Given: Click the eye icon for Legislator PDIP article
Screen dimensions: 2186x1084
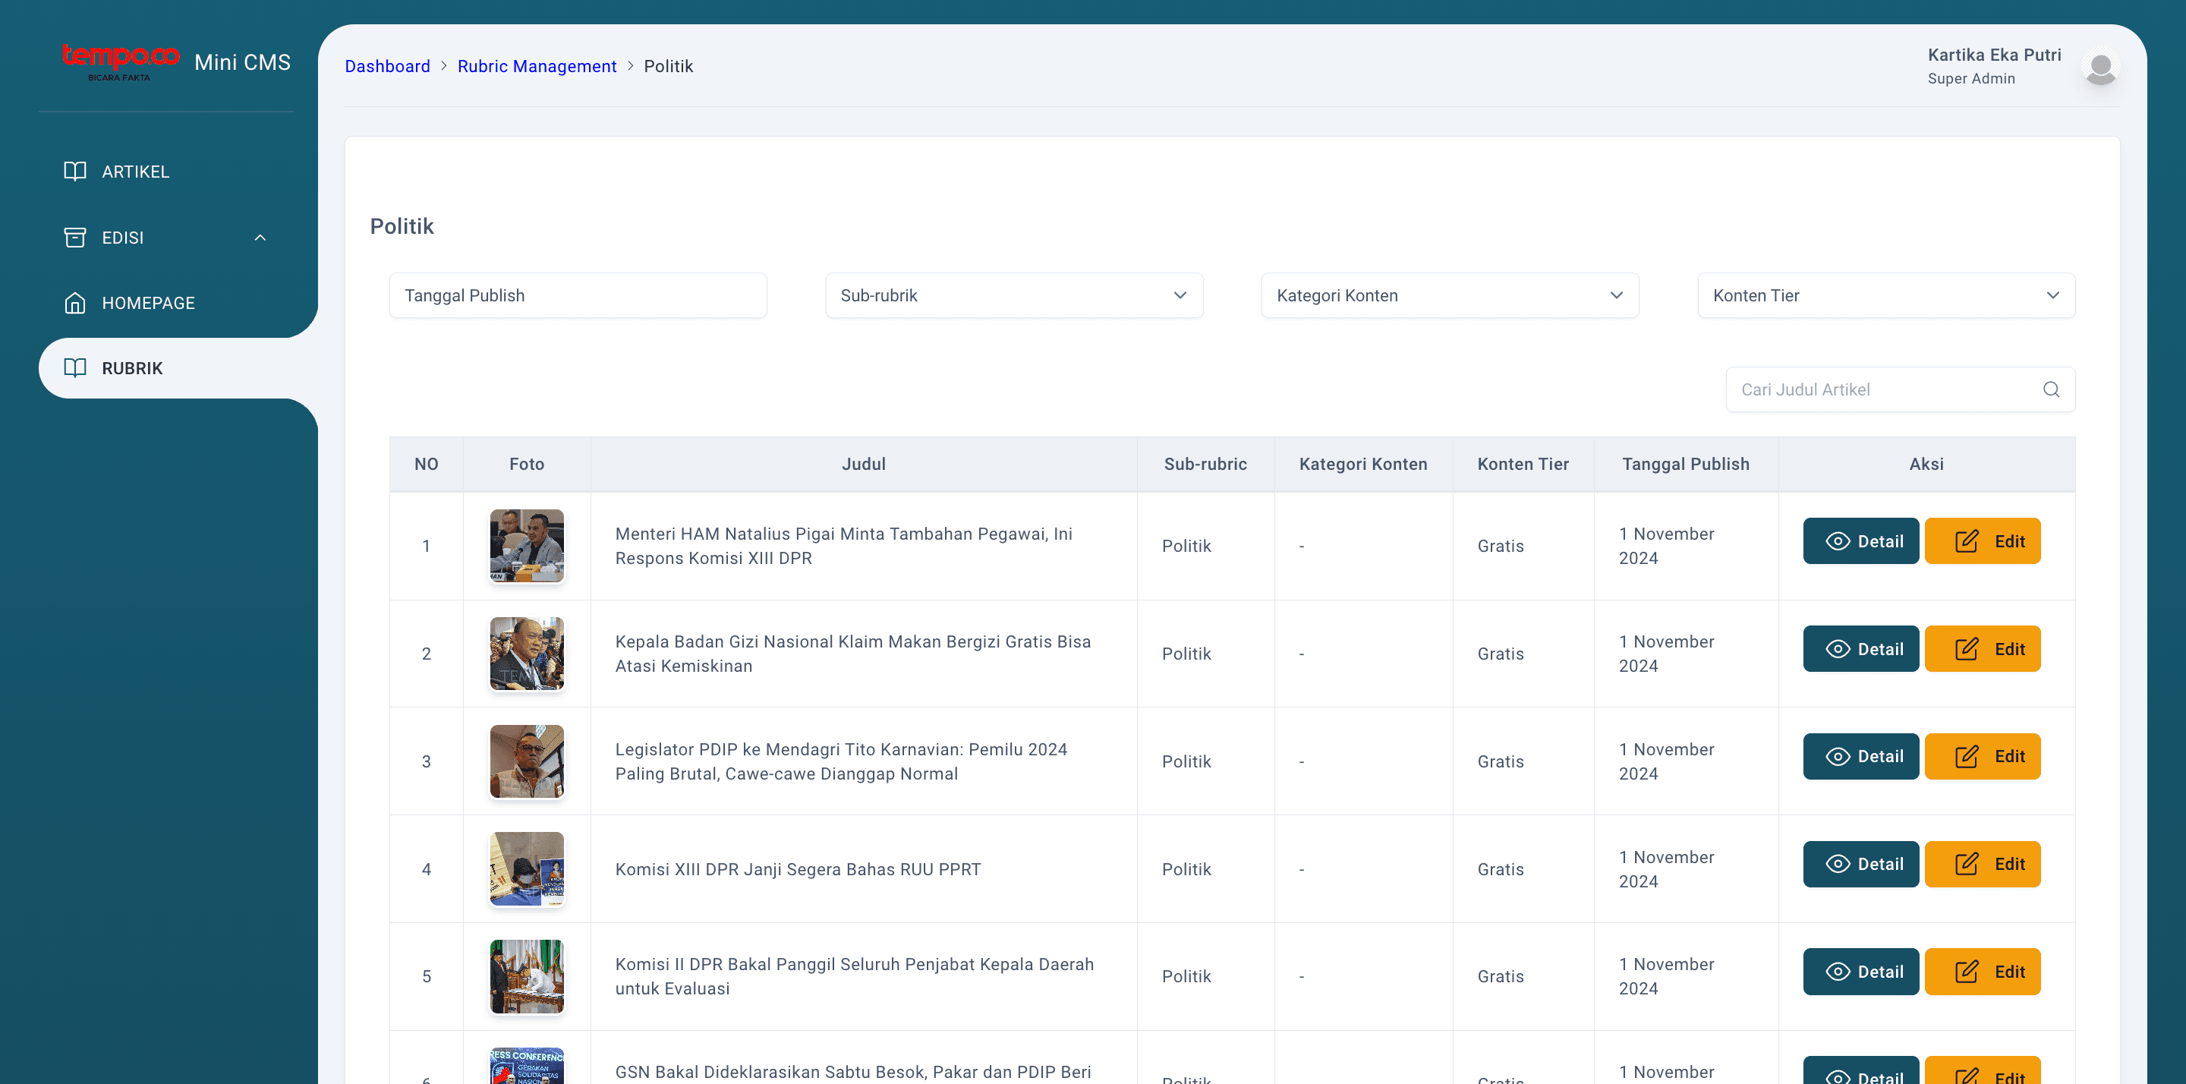Looking at the screenshot, I should [x=1837, y=756].
